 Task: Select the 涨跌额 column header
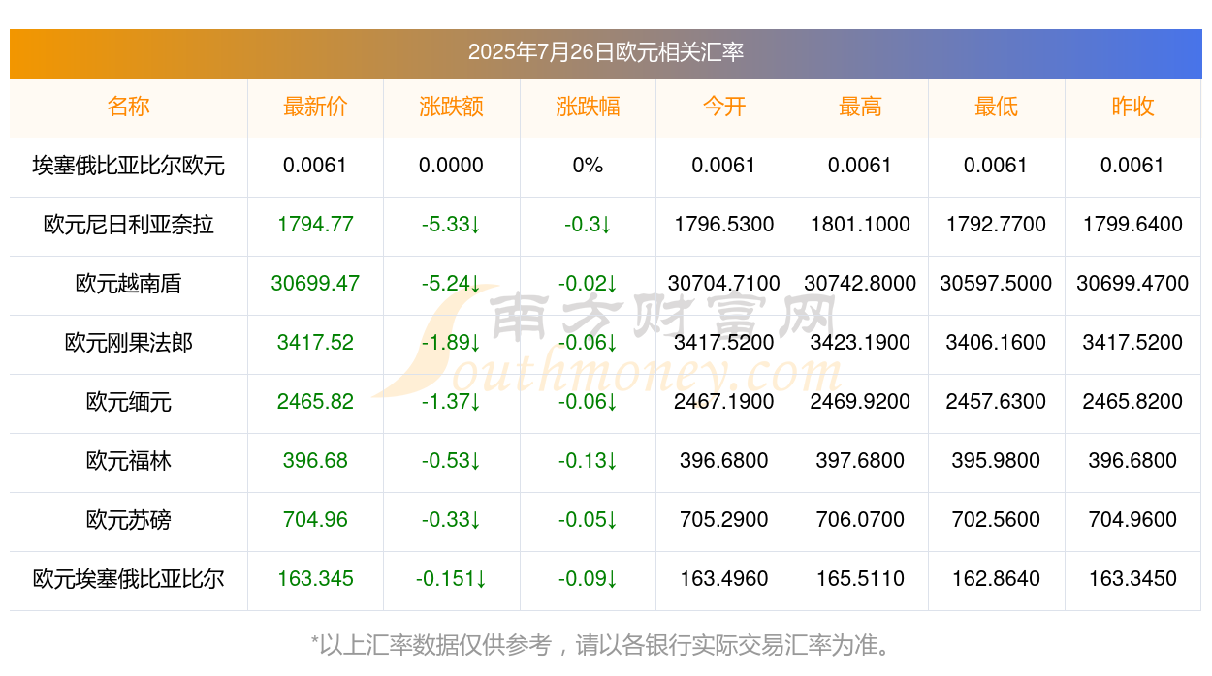coord(452,107)
